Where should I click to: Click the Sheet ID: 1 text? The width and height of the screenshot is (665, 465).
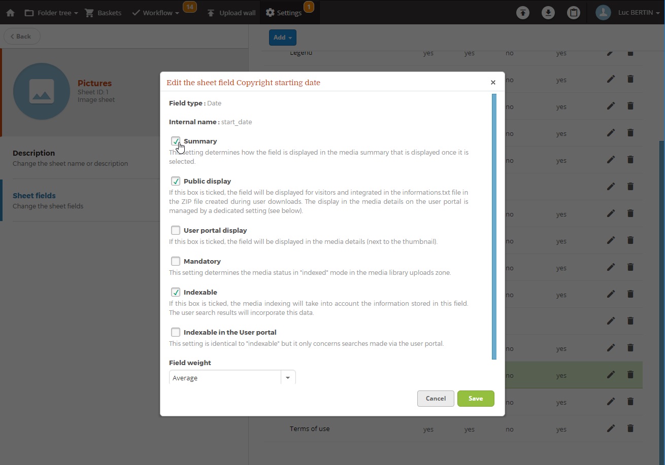pyautogui.click(x=93, y=92)
